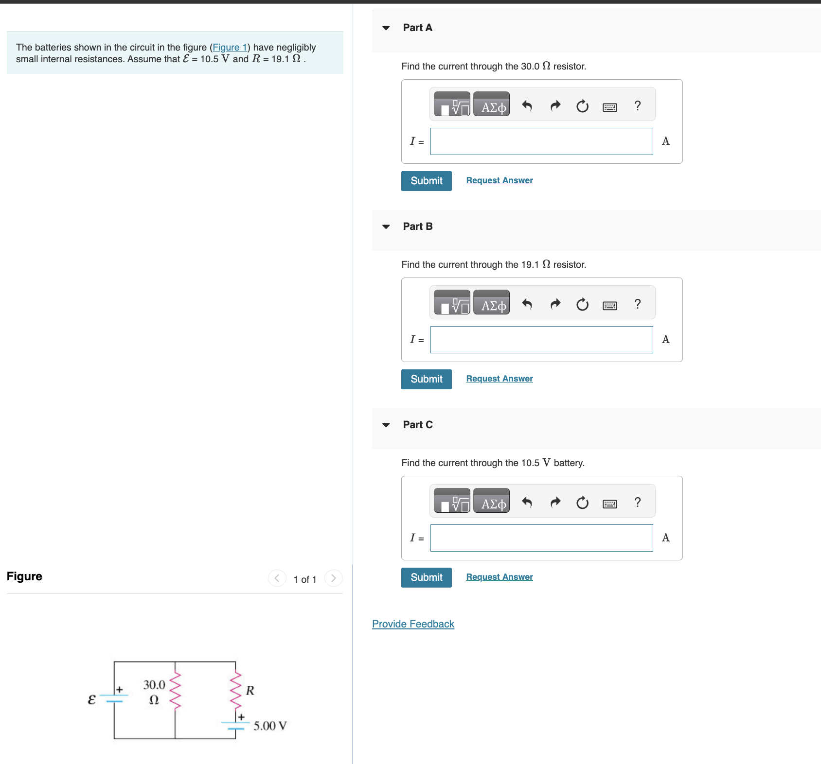Collapse the Part B section
The image size is (821, 764).
point(385,226)
